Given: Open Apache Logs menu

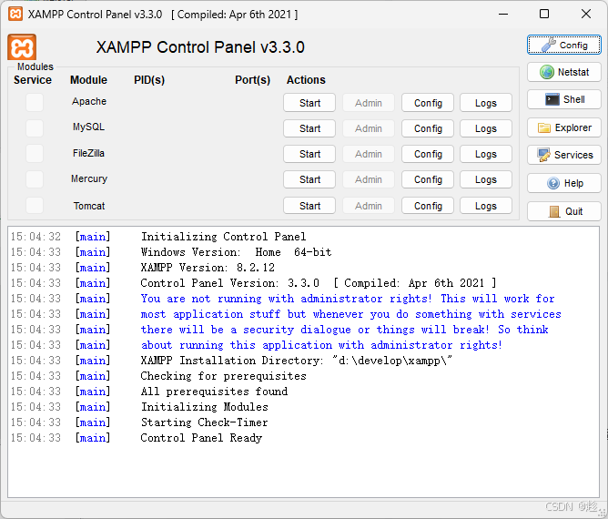Looking at the screenshot, I should click(486, 103).
